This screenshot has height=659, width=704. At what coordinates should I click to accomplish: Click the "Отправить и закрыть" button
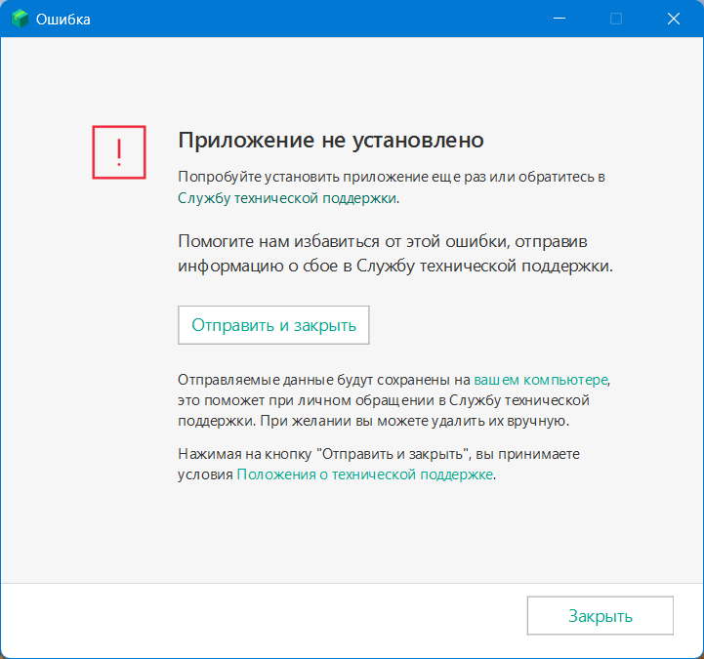click(x=273, y=325)
